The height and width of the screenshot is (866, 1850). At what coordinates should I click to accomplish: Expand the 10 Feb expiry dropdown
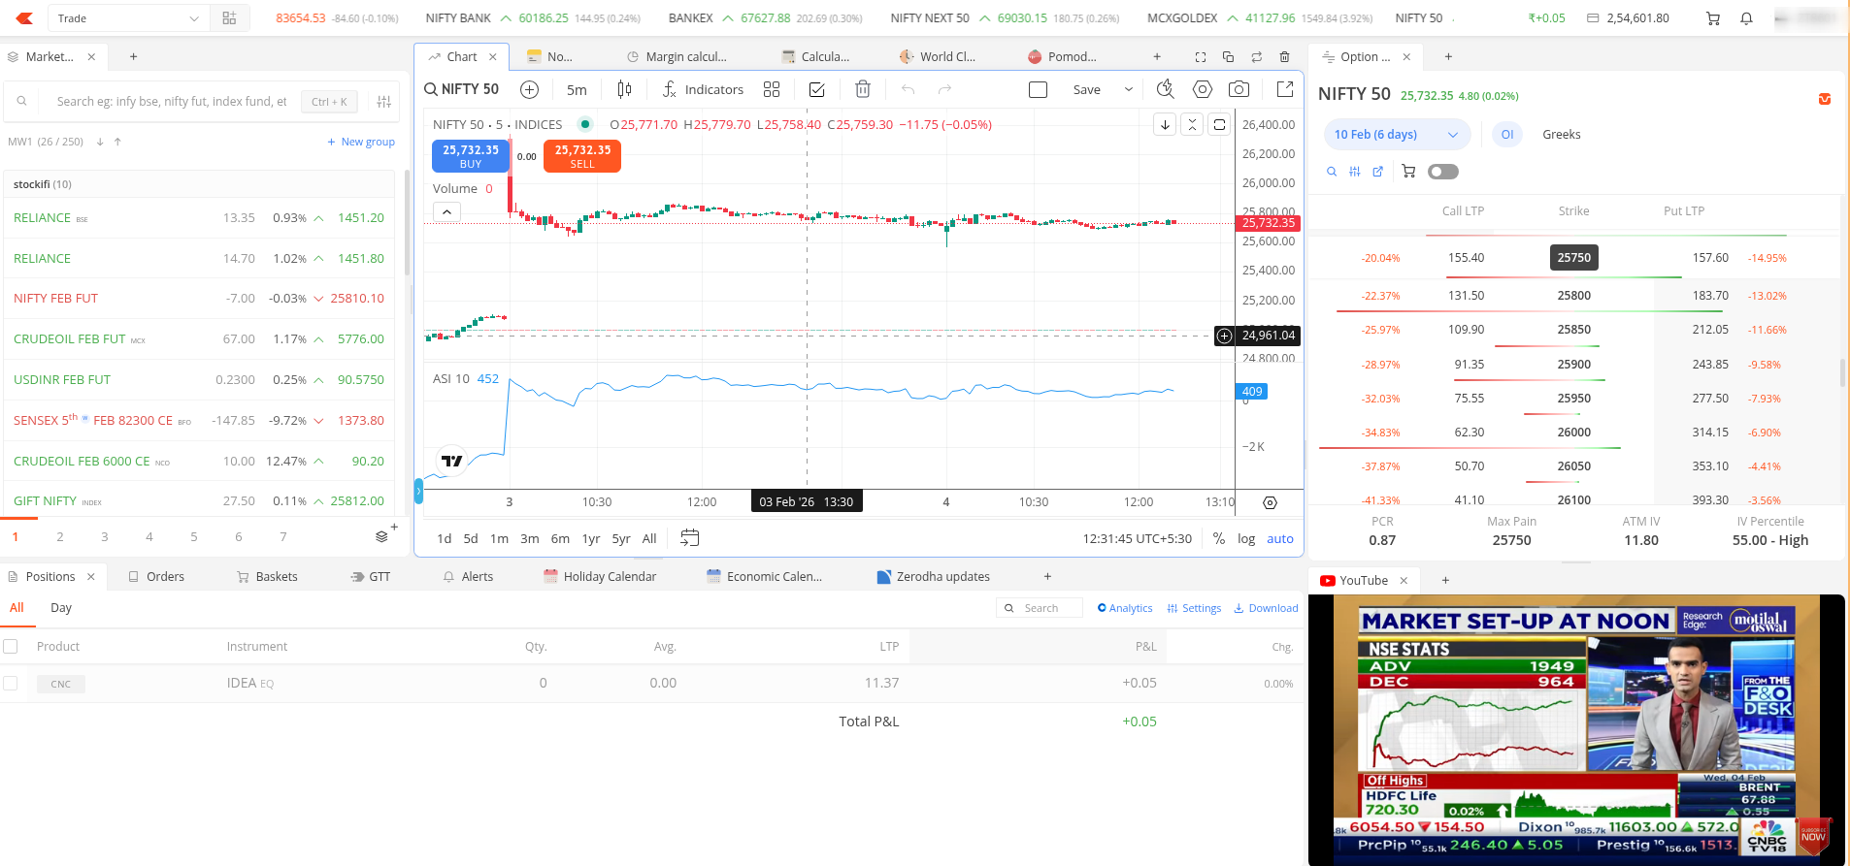tap(1396, 135)
